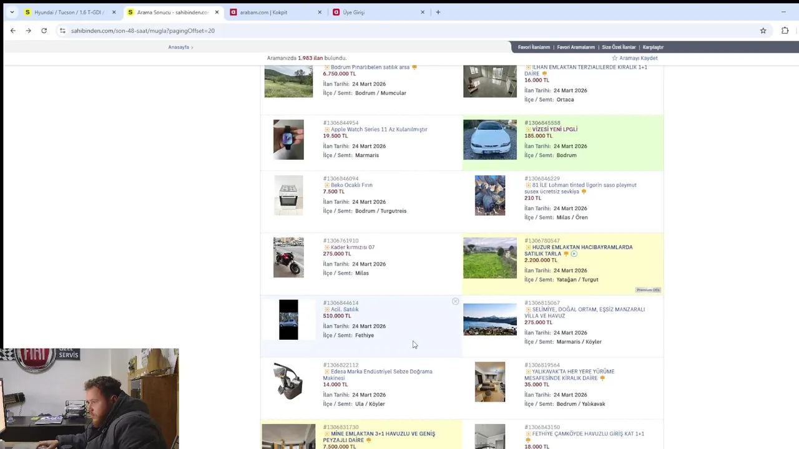Click the Fiat Özel Servis webcam overlay
This screenshot has width=799, height=449.
coord(89,398)
